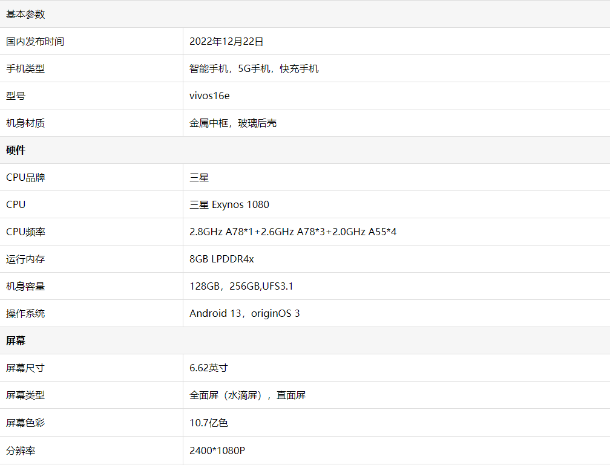Click the 屏幕 section header
Screen dimensions: 610x465
tap(15, 340)
